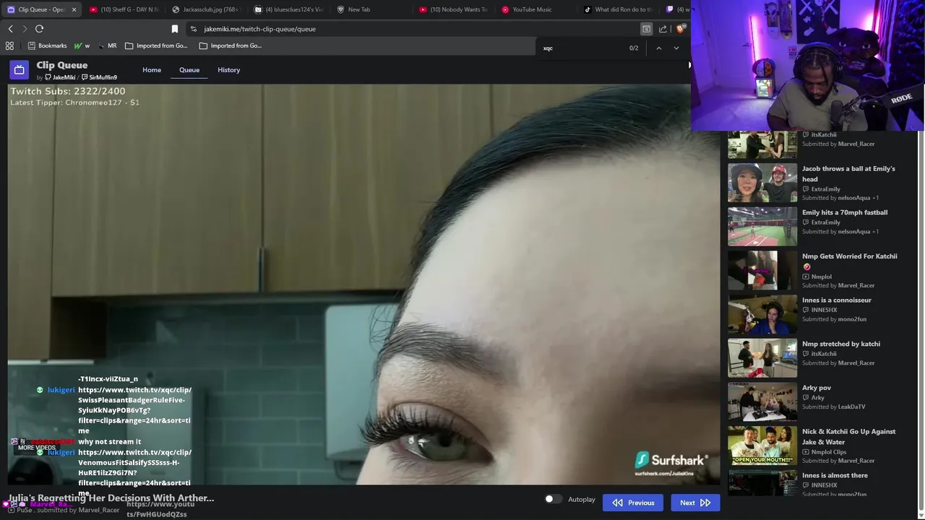Toggle the Autoplay switch
The image size is (925, 520).
tap(553, 499)
